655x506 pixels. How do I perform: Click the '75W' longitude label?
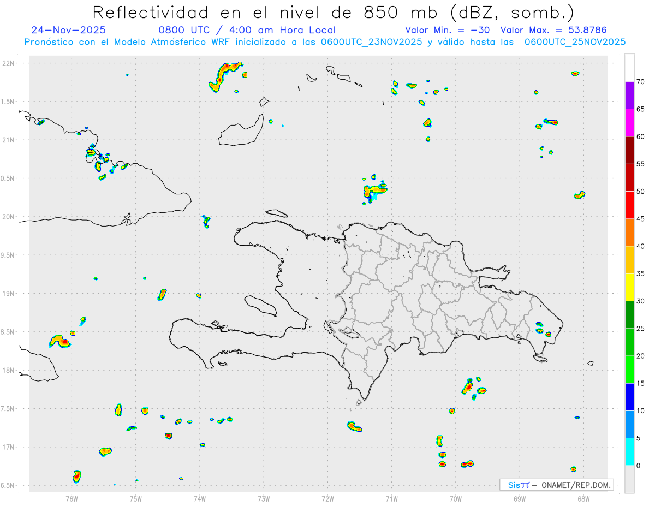136,498
